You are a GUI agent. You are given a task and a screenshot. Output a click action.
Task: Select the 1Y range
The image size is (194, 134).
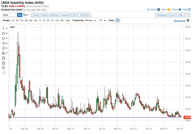point(40,21)
